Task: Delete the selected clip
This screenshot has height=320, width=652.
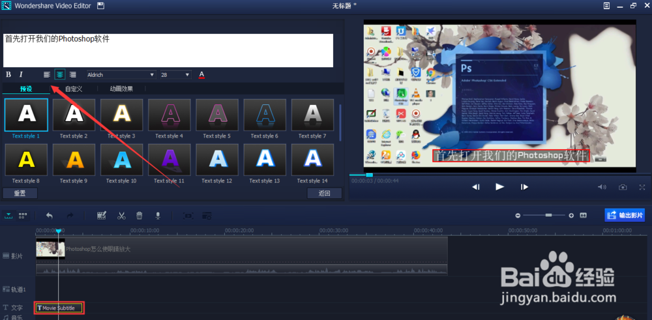Action: pyautogui.click(x=140, y=216)
